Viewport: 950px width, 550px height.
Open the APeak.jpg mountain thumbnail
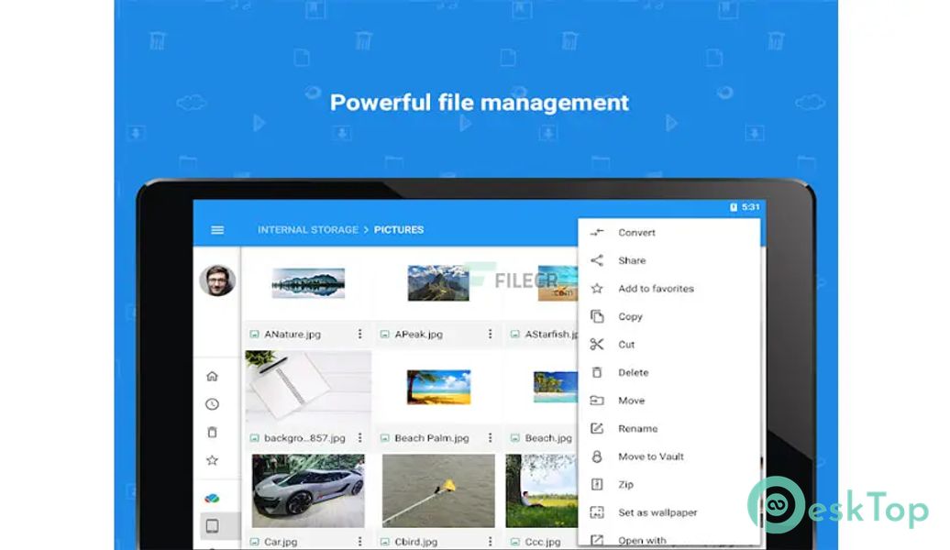tap(438, 283)
